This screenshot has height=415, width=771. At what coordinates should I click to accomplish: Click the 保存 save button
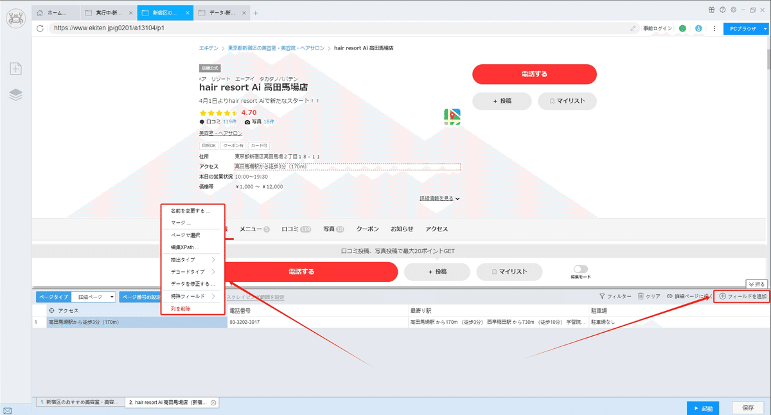[748, 408]
